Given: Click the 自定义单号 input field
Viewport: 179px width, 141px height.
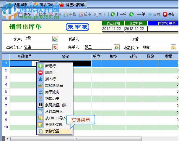Looking at the screenshot, I should pos(163,29).
